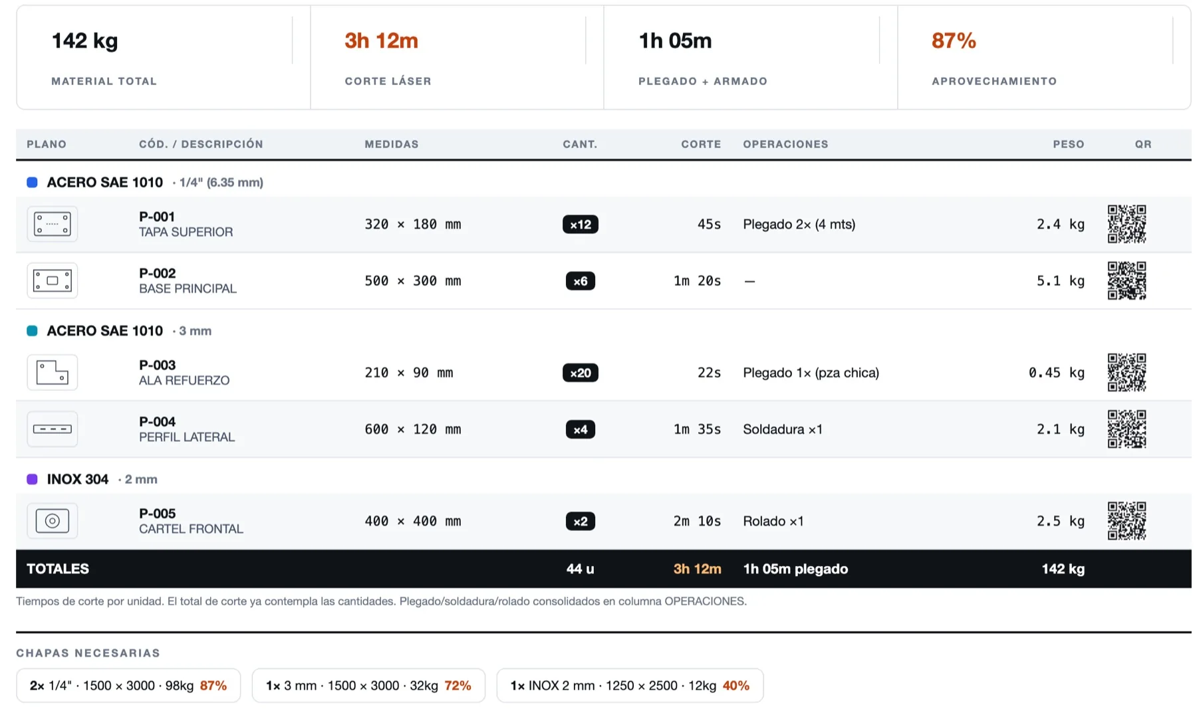Click the P-004 Perfil Lateral drawing icon

53,429
